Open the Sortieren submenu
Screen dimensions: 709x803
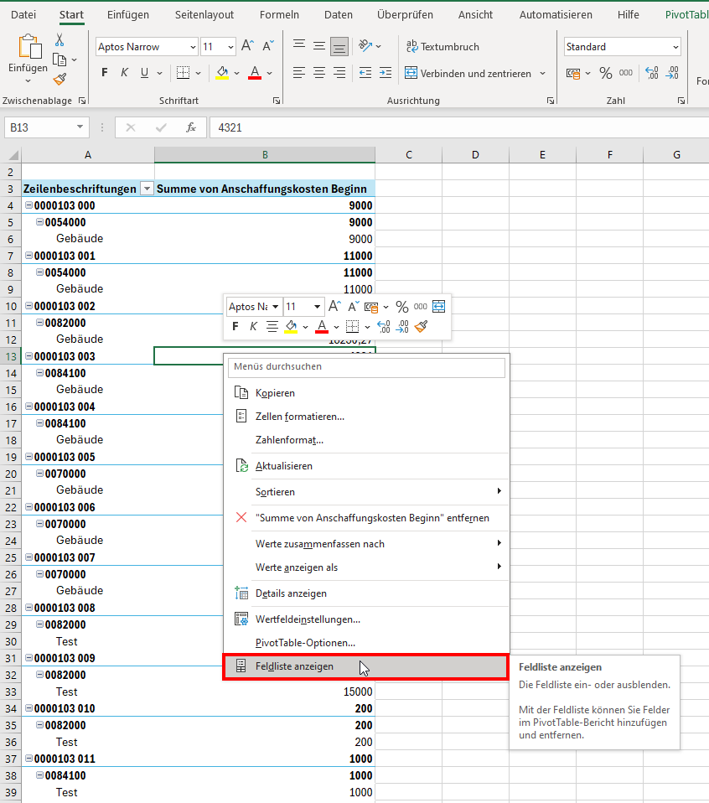point(366,492)
